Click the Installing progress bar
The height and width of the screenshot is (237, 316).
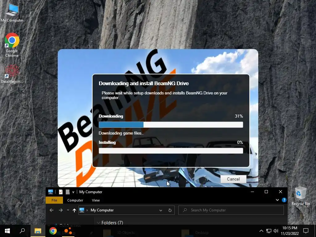(171, 151)
